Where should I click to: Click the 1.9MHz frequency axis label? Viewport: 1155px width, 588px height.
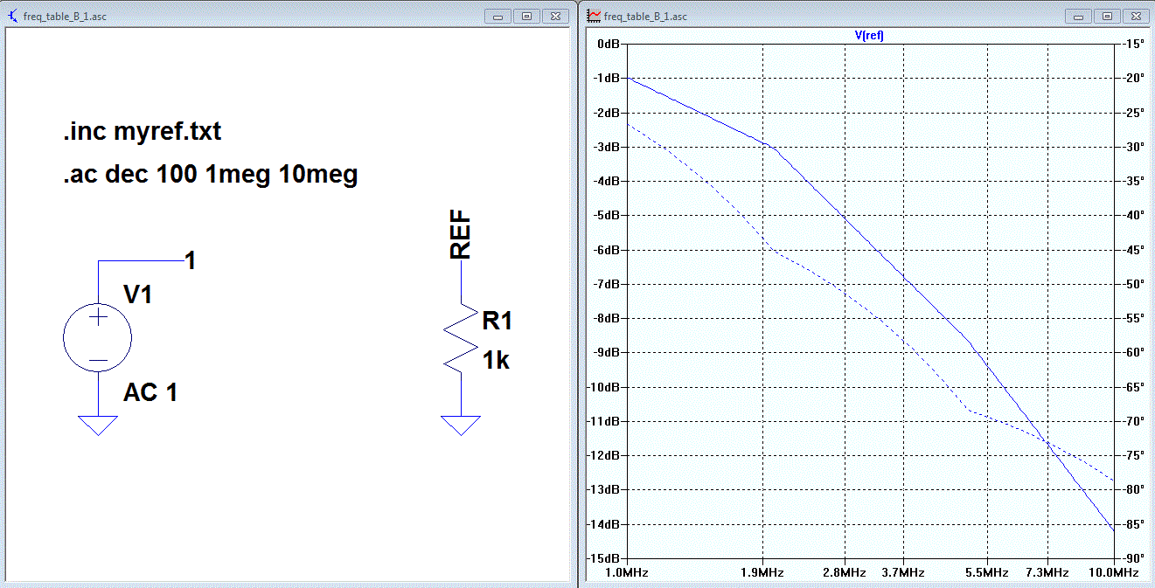coord(763,573)
